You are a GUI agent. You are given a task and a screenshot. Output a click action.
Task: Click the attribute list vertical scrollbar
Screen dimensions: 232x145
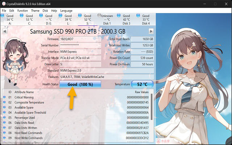tap(152, 107)
